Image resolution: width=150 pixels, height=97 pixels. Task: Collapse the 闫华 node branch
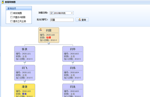tap(73, 62)
